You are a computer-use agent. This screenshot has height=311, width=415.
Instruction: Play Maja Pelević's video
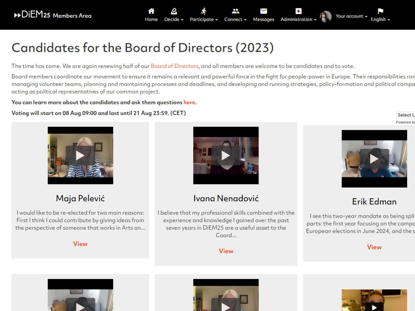point(80,155)
